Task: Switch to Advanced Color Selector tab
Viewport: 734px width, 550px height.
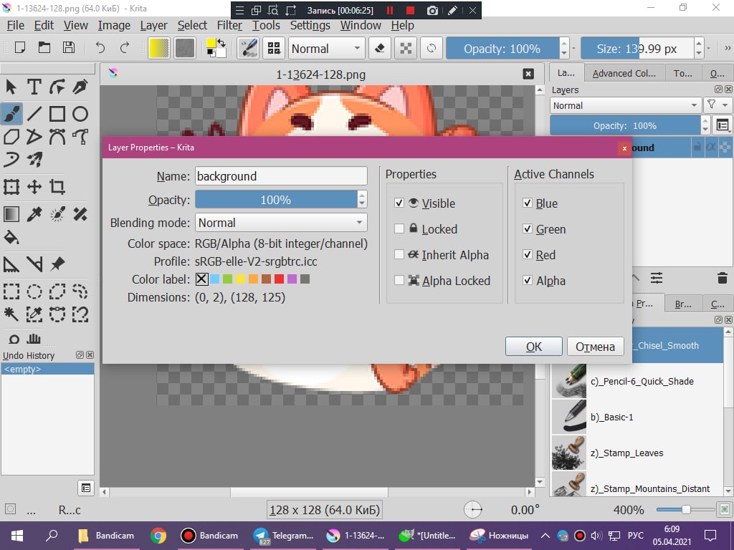Action: click(624, 74)
